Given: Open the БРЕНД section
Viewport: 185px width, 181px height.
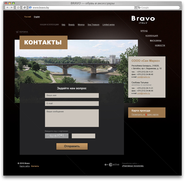Looking at the screenshot, I should (144, 31).
